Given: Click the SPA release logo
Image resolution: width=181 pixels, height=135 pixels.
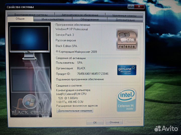Looking at the screenshot, I should [127, 39].
